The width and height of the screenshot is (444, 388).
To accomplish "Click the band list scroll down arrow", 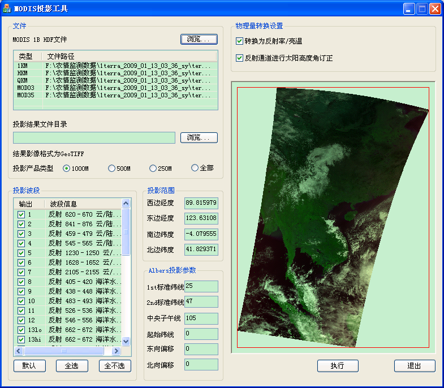I will 126,341.
